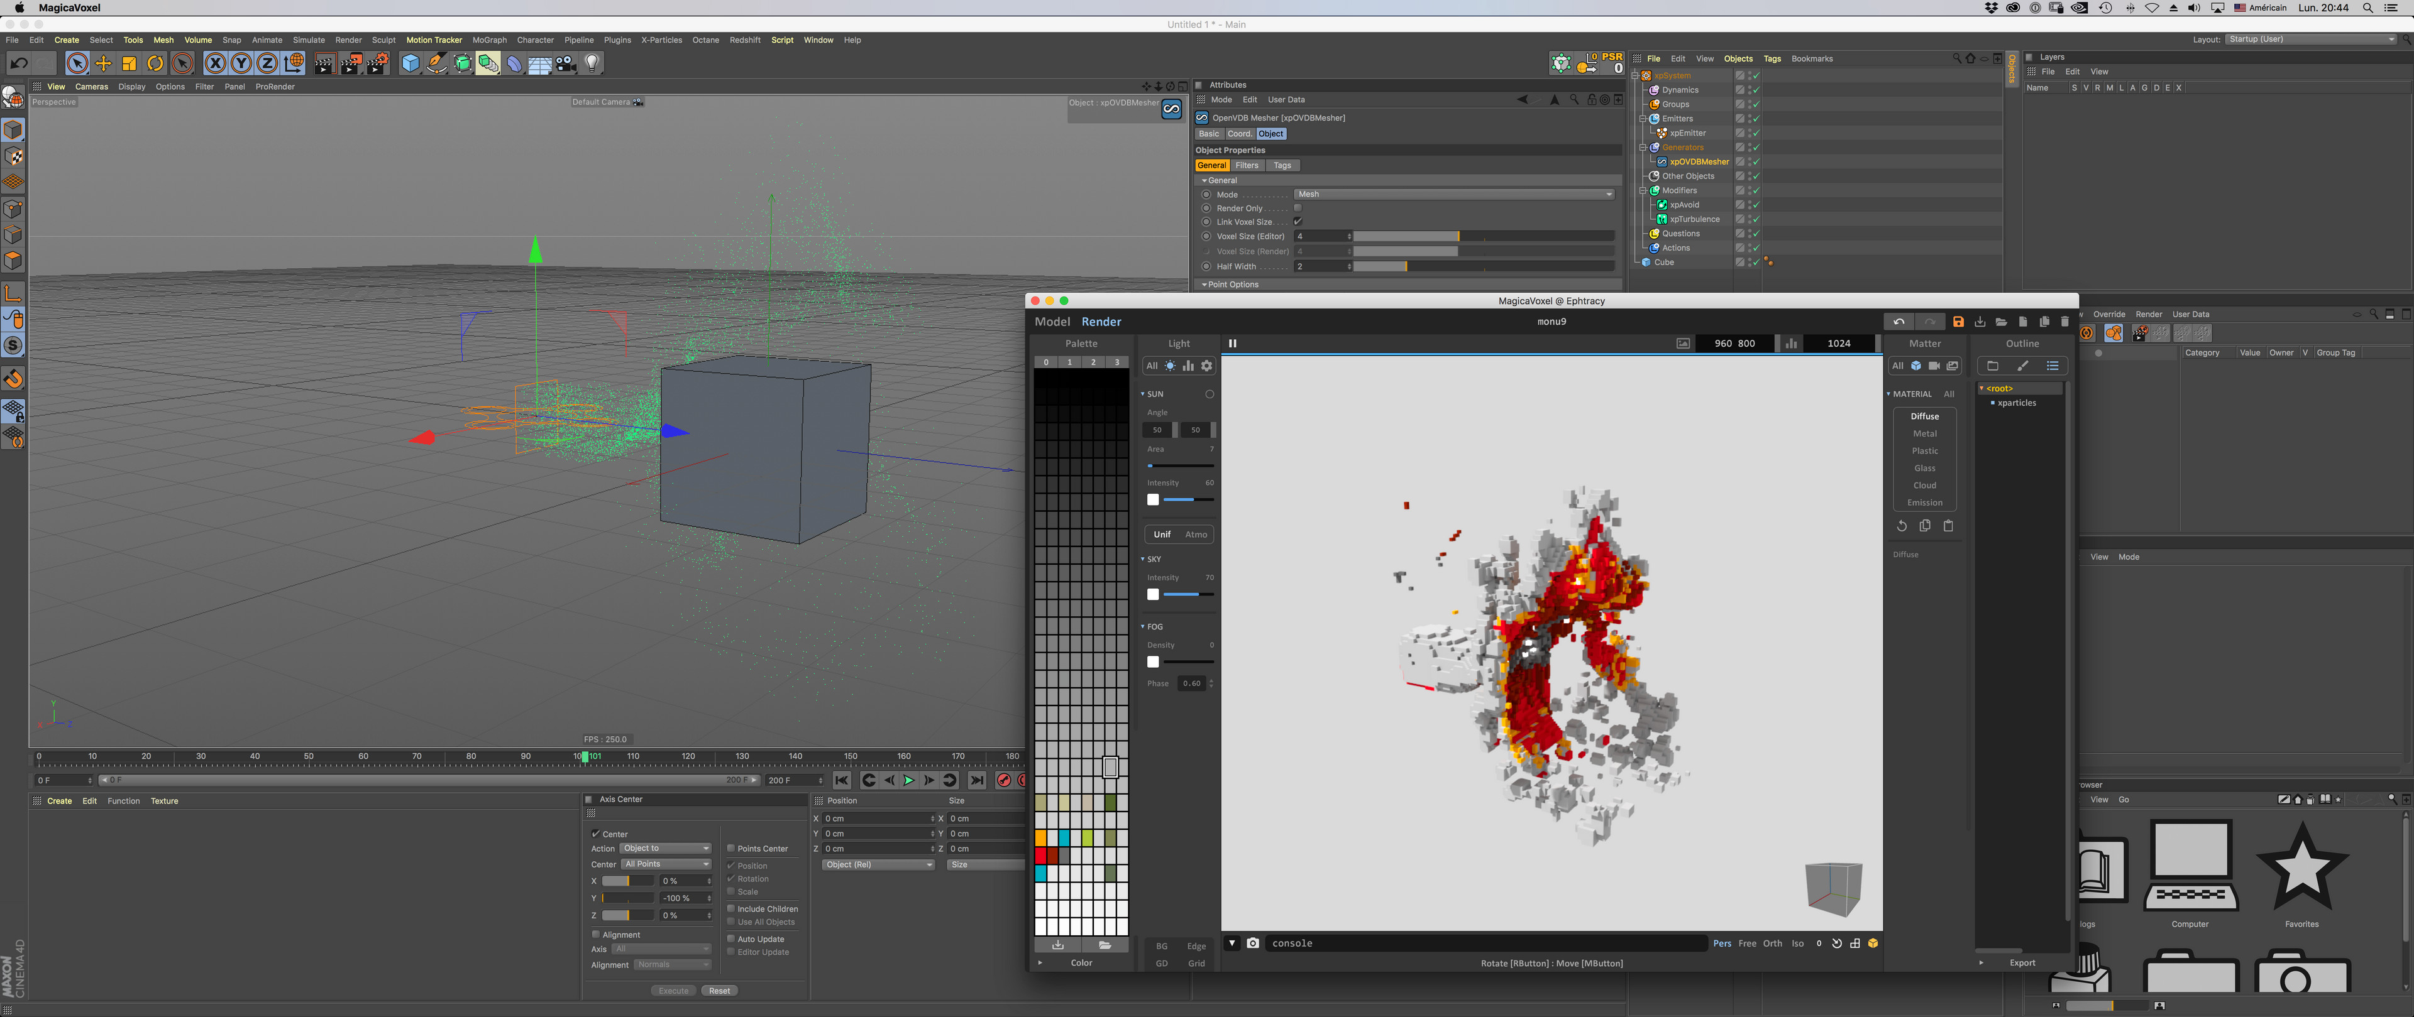Screen dimensions: 2414x1017
Task: Toggle the Y axis lock icon
Action: [x=241, y=63]
